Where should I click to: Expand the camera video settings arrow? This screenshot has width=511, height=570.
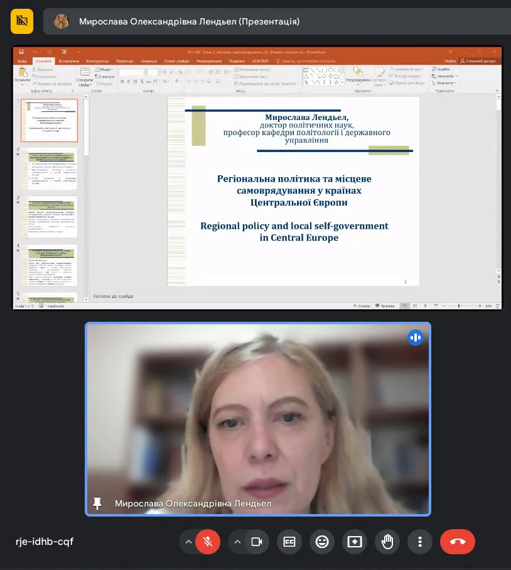tap(237, 542)
